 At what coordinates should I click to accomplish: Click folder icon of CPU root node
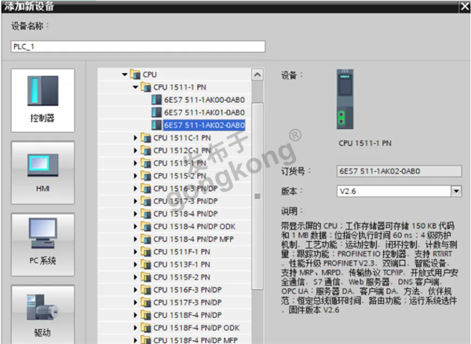point(135,74)
